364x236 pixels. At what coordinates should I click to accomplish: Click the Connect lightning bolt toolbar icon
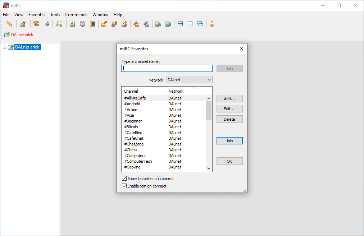click(x=9, y=24)
